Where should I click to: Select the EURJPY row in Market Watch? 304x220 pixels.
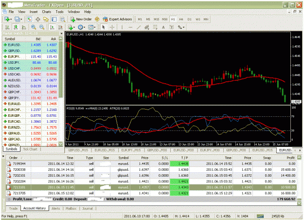pos(30,56)
